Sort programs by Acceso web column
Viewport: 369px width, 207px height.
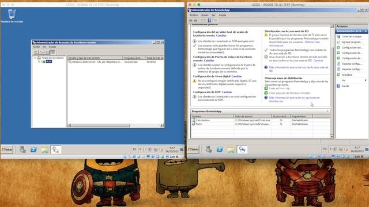(281, 116)
